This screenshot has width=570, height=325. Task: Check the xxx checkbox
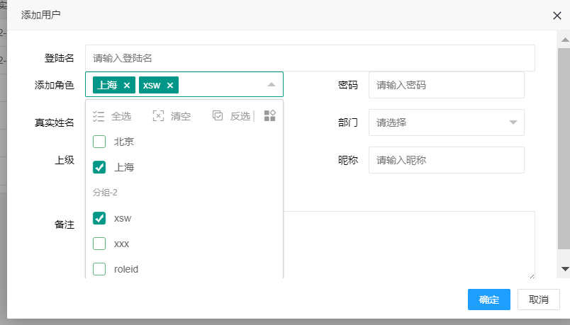point(99,244)
